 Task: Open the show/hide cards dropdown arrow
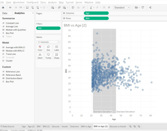click(x=139, y=7)
